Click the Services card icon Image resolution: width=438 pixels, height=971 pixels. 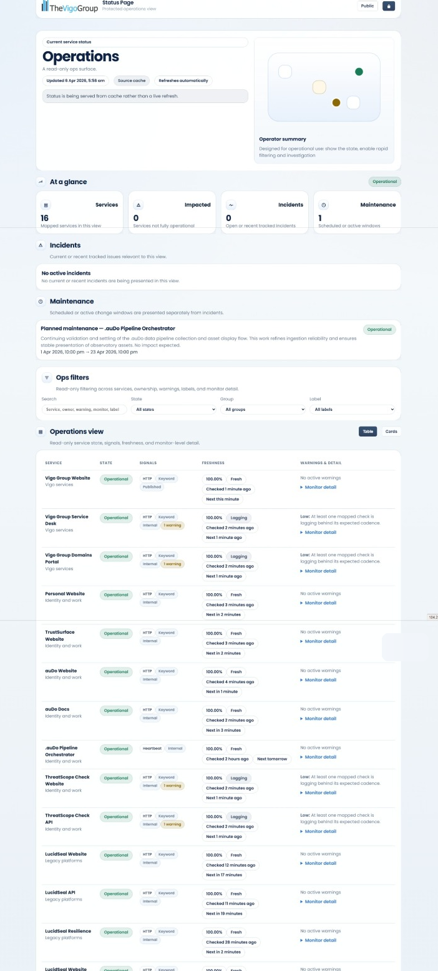pos(45,205)
